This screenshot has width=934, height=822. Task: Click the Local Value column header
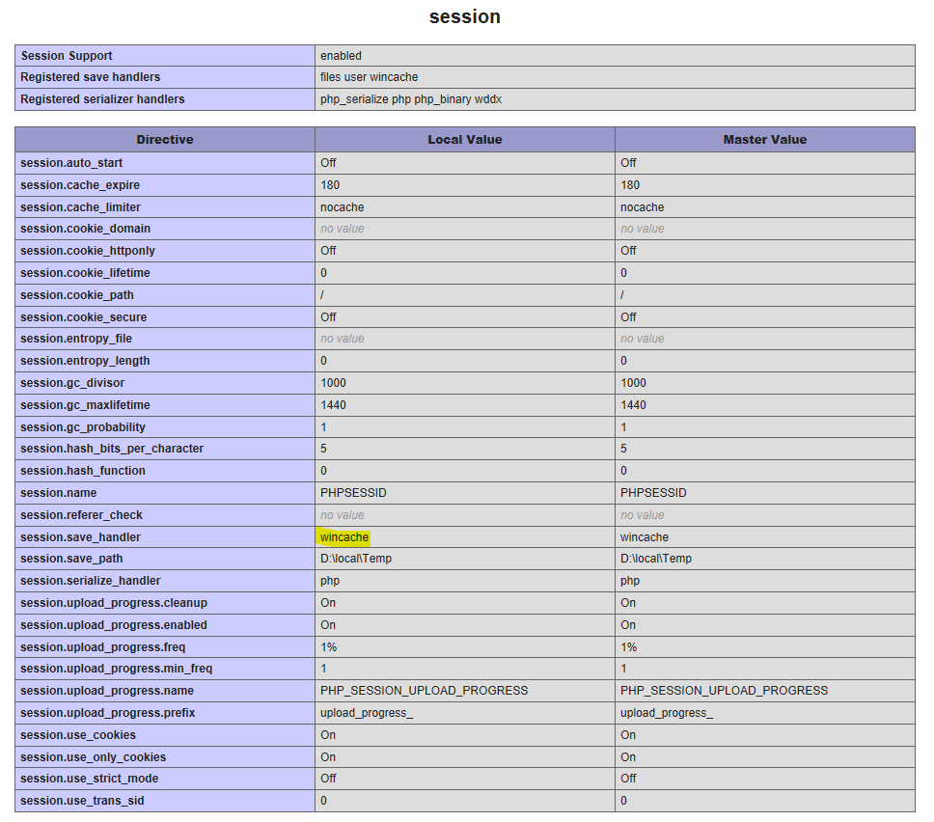coord(464,140)
